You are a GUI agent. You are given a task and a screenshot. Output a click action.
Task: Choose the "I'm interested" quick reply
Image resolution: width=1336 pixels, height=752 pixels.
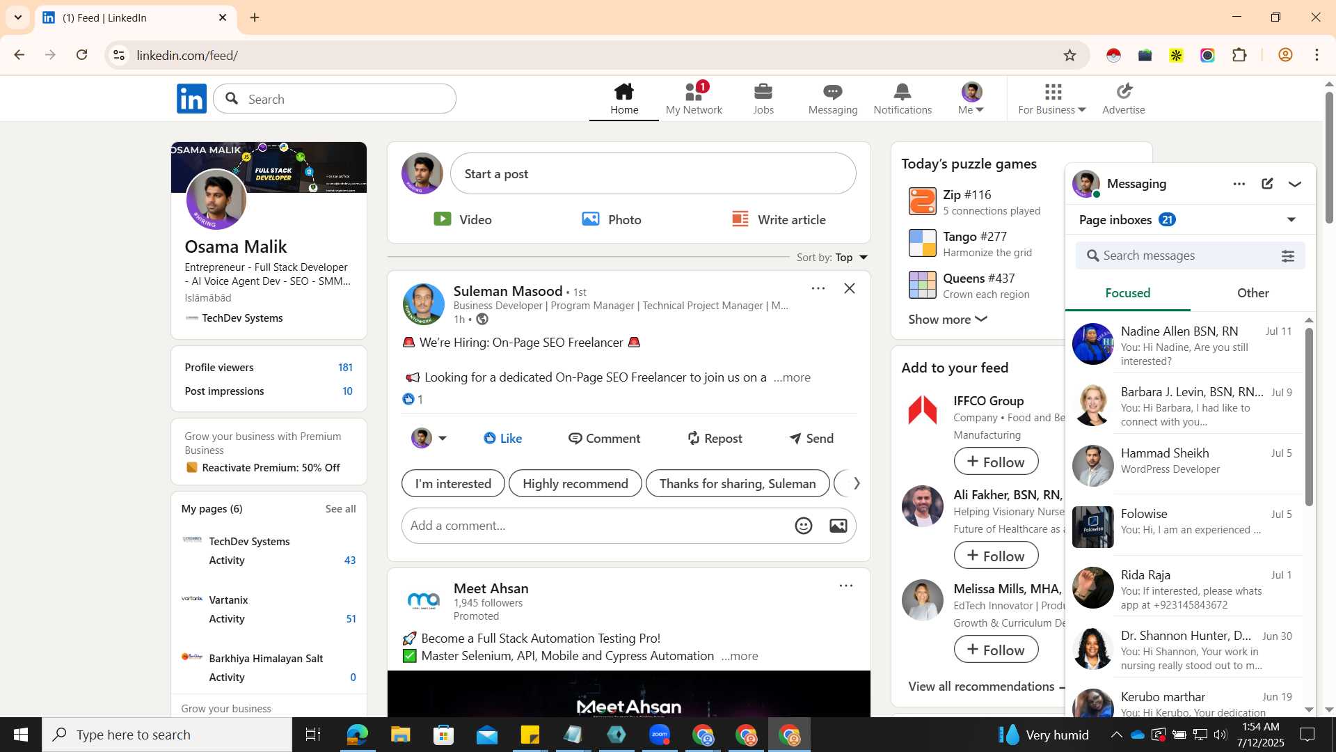(x=453, y=483)
